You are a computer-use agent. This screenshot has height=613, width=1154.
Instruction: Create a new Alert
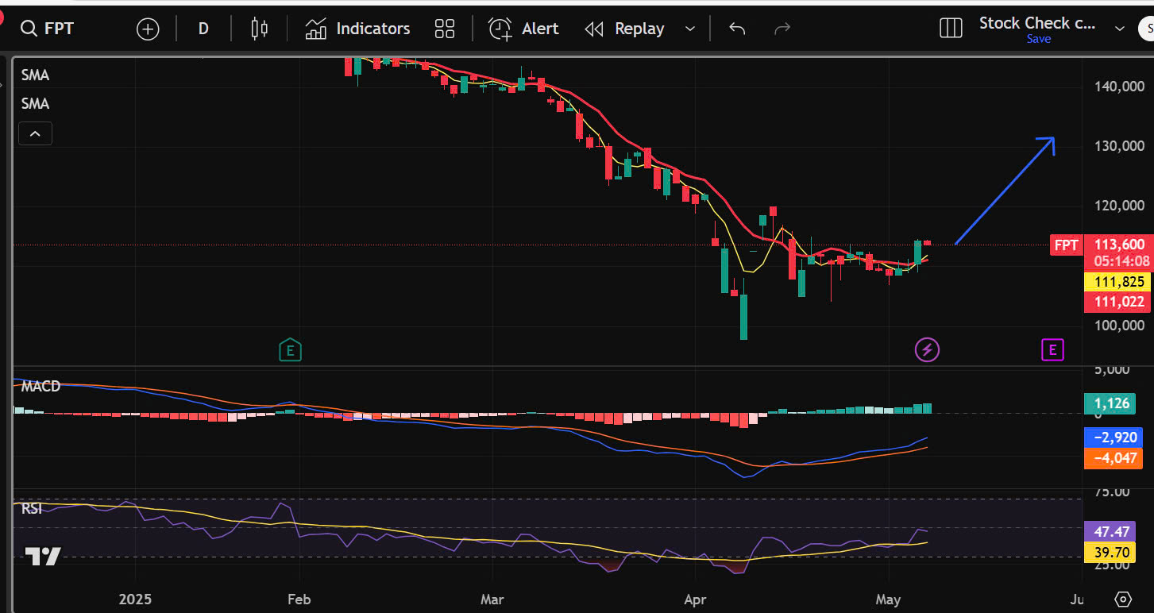[x=524, y=29]
